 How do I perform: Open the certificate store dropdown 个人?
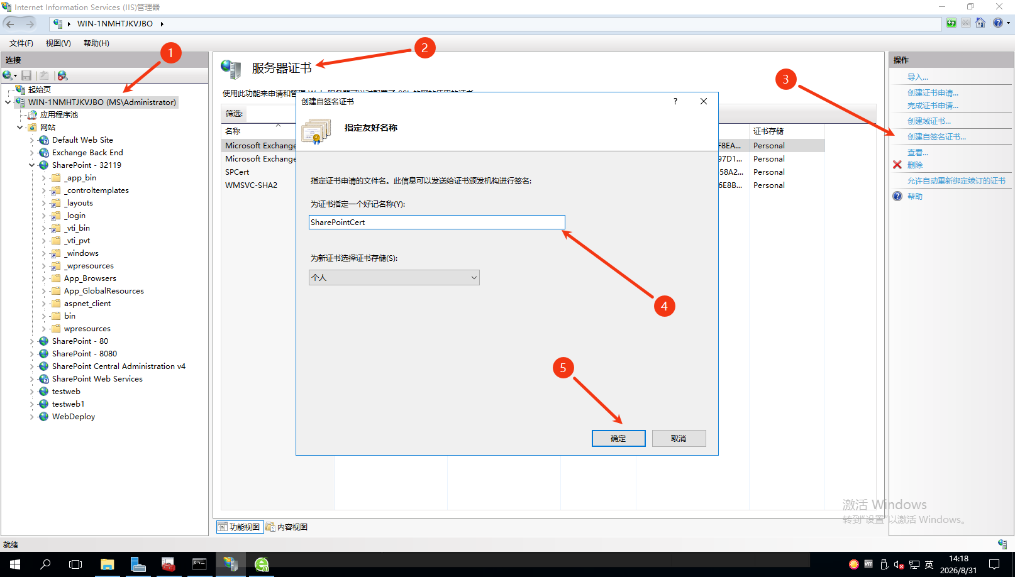pyautogui.click(x=394, y=277)
